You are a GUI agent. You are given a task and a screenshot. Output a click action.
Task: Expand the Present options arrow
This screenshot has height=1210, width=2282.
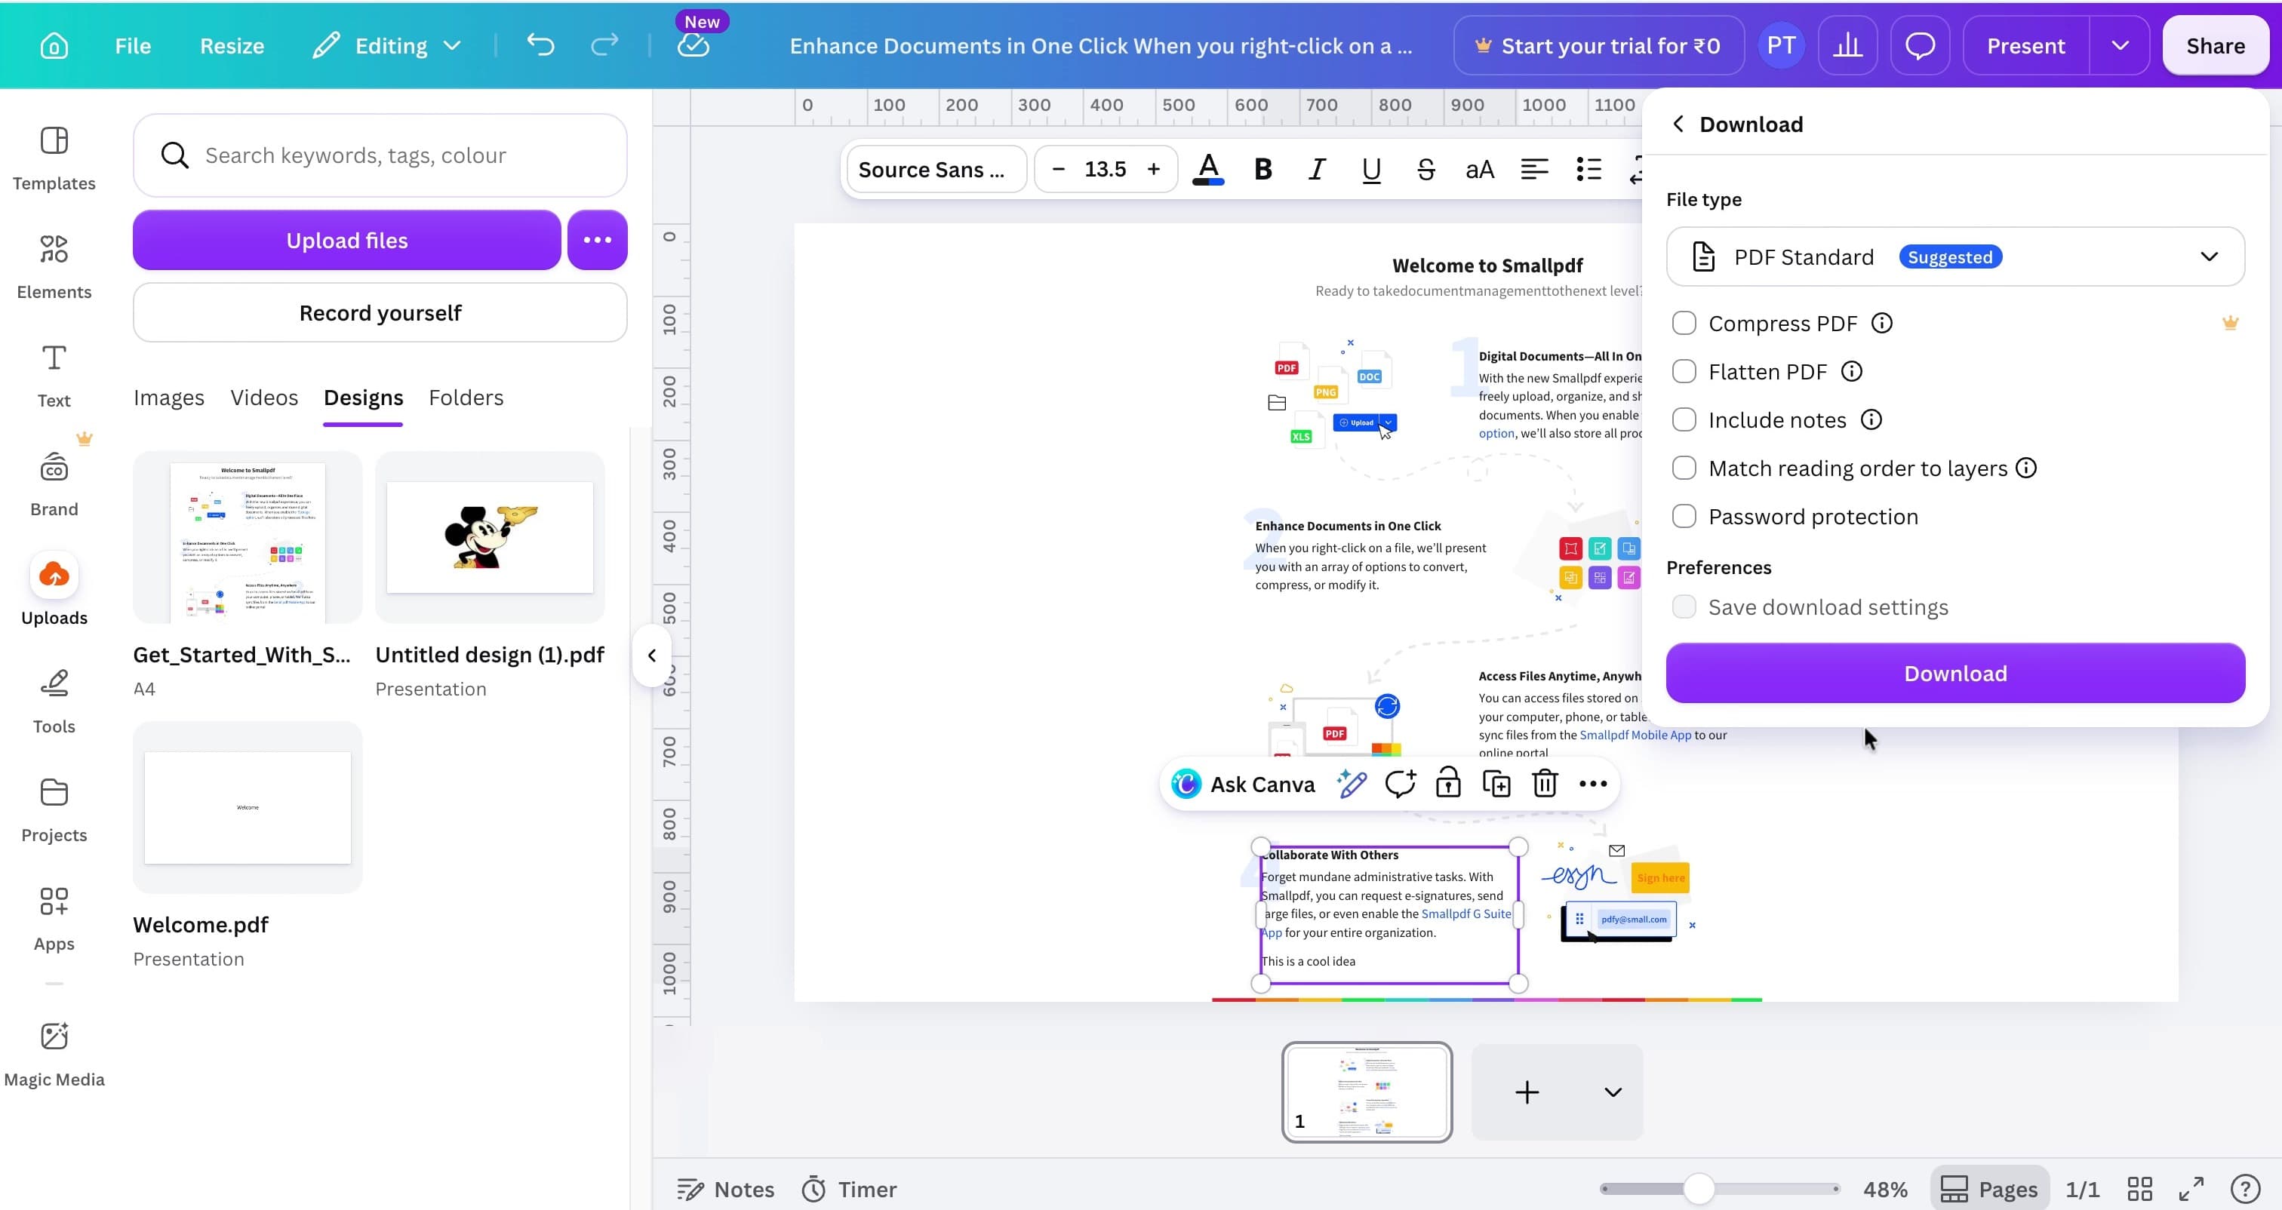point(2119,45)
